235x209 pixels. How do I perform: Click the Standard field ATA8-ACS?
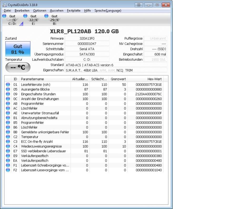click(116, 65)
